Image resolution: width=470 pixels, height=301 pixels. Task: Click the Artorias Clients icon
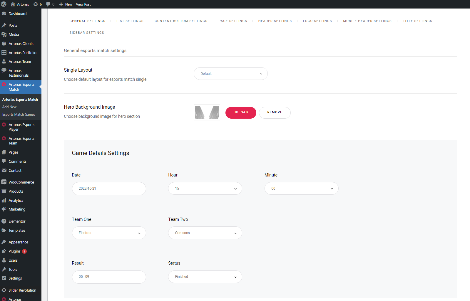[x=4, y=43]
